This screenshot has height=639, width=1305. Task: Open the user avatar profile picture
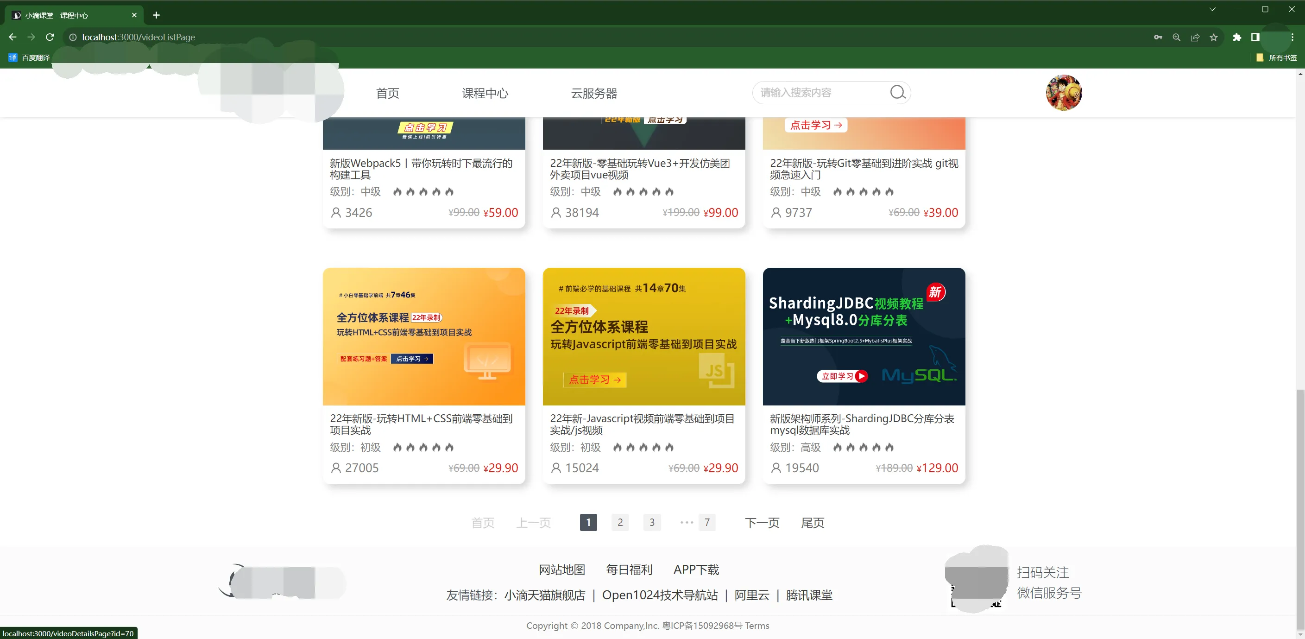(x=1063, y=92)
